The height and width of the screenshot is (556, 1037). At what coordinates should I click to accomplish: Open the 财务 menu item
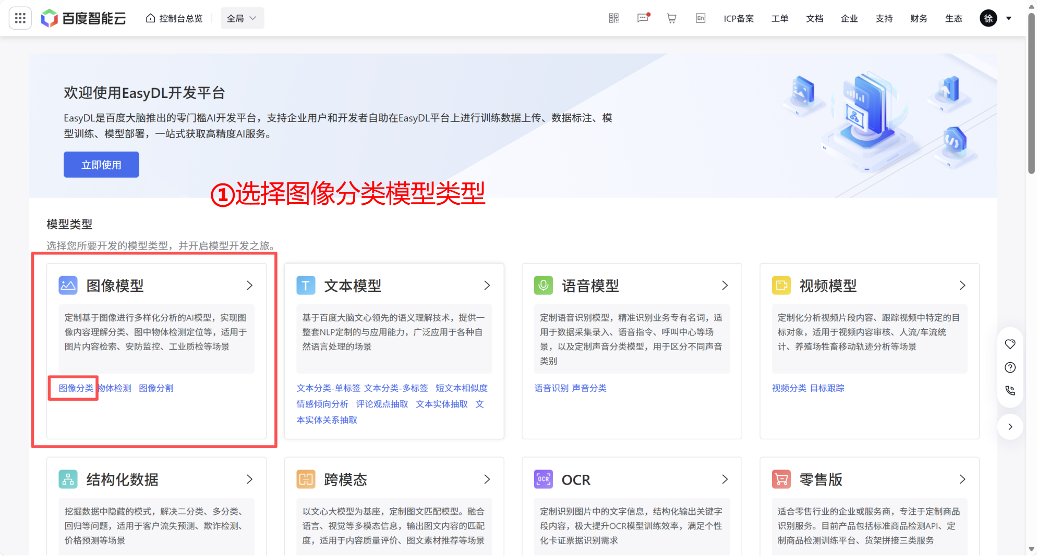(x=919, y=19)
